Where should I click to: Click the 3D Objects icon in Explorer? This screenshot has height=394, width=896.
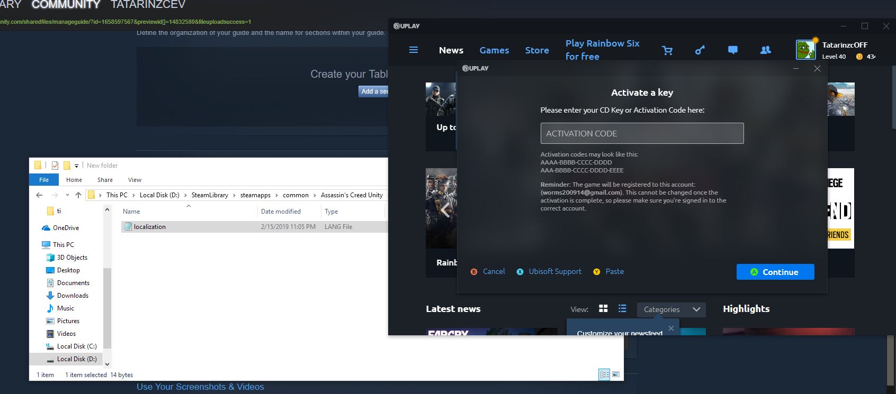(x=50, y=258)
